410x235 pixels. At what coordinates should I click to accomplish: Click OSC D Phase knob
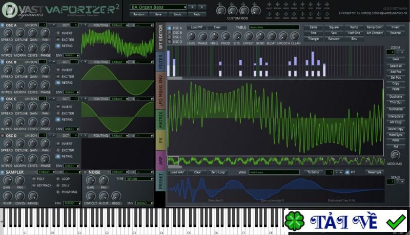tap(45, 159)
